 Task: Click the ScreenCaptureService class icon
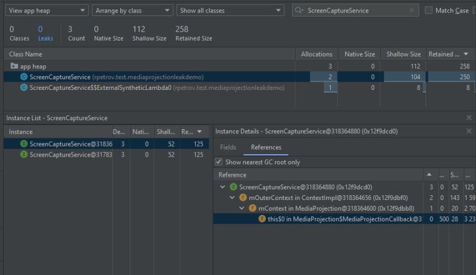click(24, 77)
